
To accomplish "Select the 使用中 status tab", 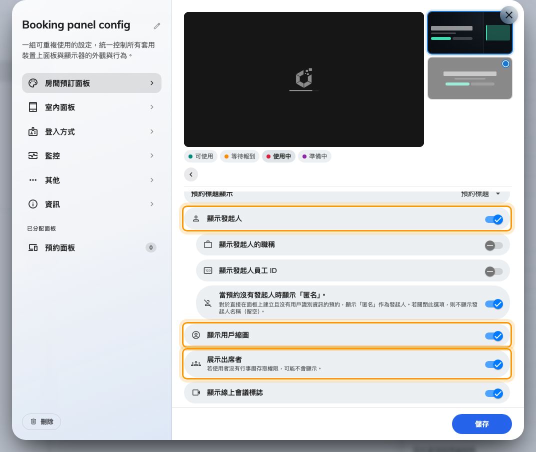I will pyautogui.click(x=278, y=156).
